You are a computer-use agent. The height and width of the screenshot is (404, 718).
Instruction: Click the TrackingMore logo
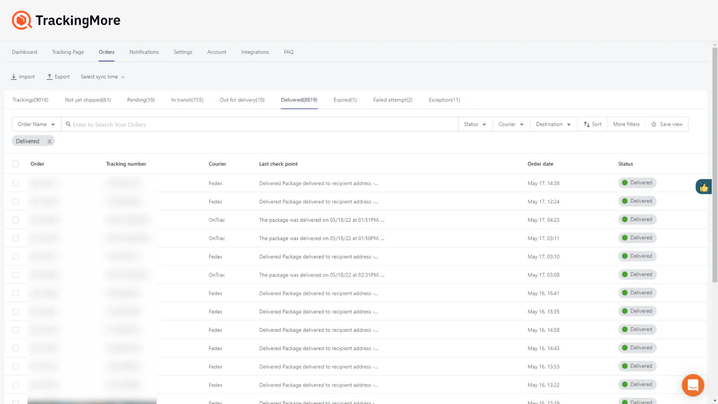click(x=66, y=21)
